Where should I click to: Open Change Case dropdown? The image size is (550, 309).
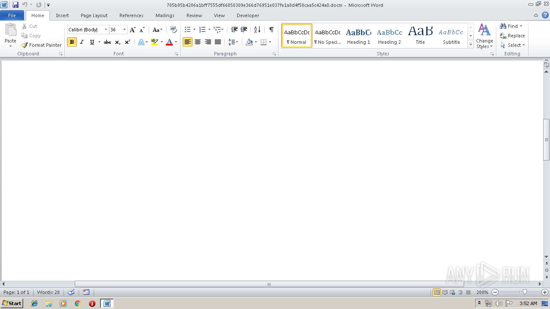[157, 30]
